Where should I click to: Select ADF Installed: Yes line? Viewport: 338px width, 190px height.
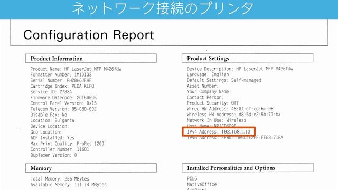[52, 138]
